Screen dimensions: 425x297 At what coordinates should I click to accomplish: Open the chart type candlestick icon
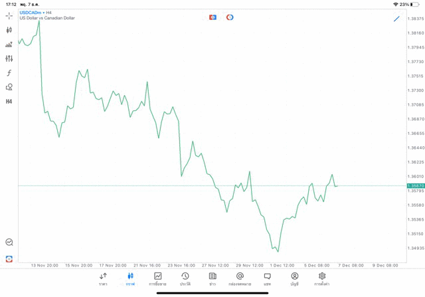pyautogui.click(x=9, y=30)
